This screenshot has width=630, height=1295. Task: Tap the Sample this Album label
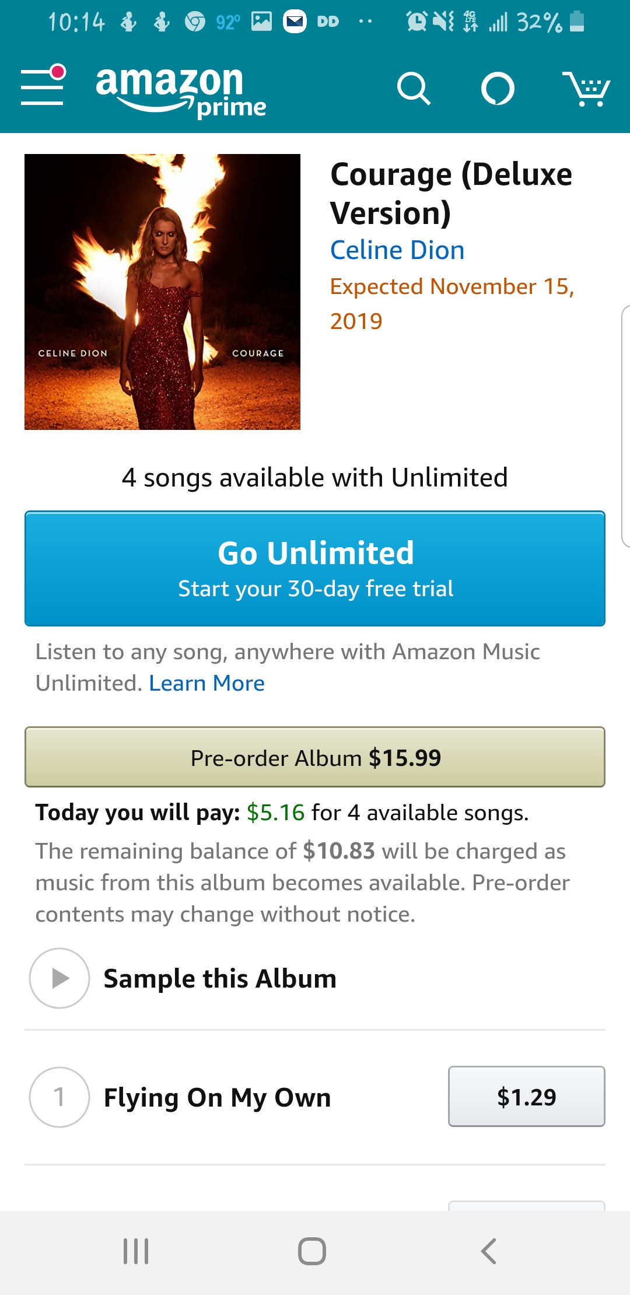point(220,978)
